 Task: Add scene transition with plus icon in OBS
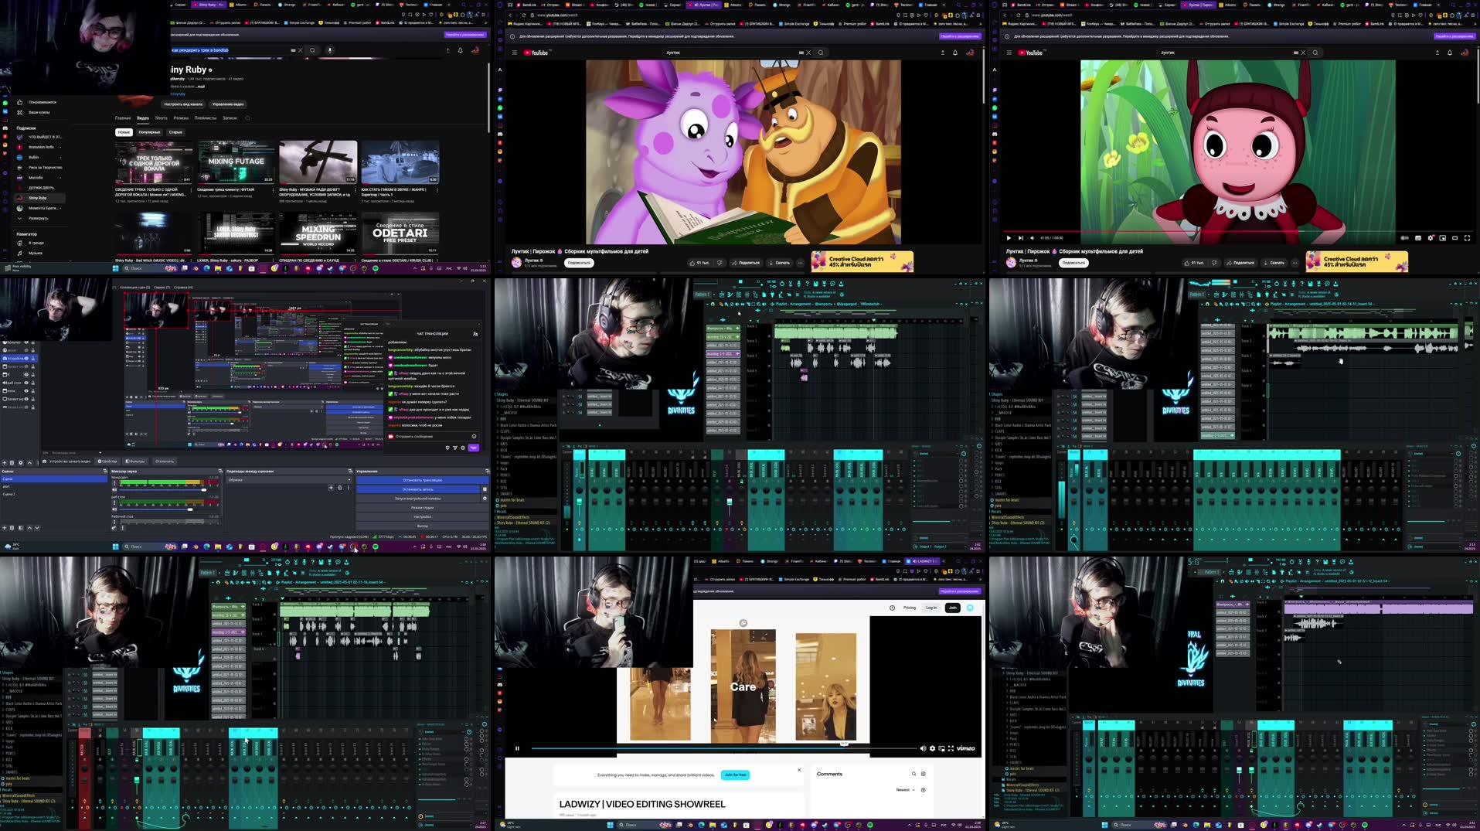coord(331,488)
